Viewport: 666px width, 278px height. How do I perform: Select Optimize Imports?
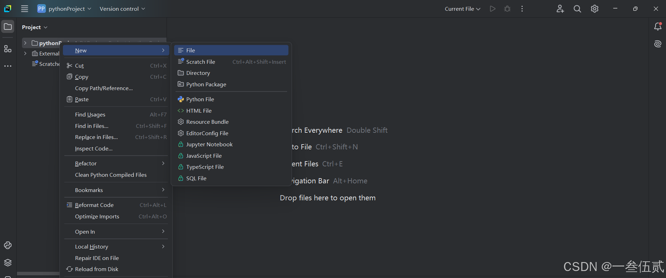116,216
